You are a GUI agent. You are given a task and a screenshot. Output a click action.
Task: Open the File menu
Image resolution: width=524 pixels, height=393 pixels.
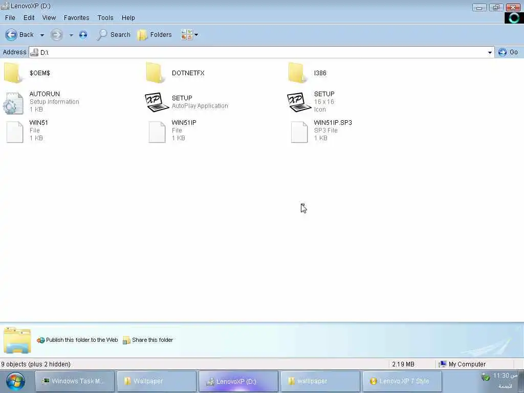tap(10, 18)
